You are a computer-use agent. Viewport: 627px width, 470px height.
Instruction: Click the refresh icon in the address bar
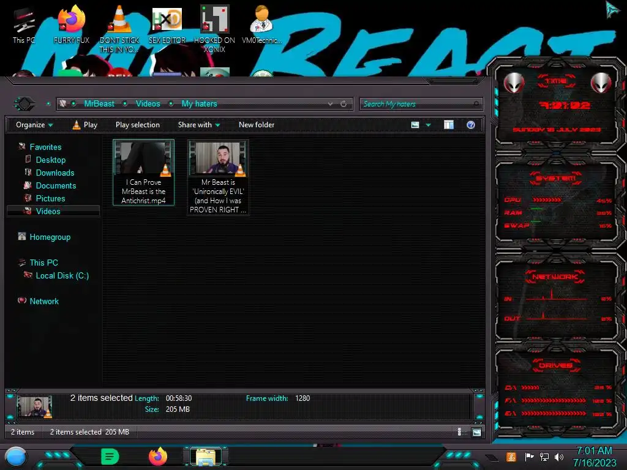(x=344, y=104)
